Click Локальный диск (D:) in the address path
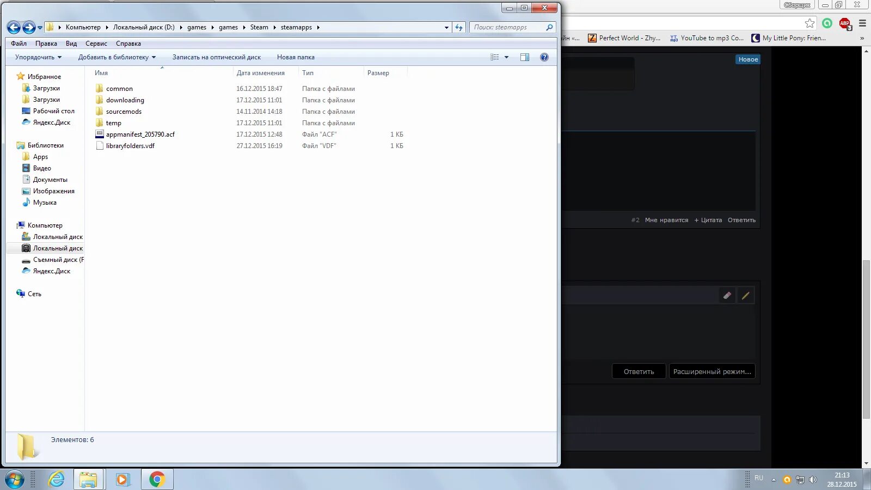871x490 pixels. click(x=144, y=27)
